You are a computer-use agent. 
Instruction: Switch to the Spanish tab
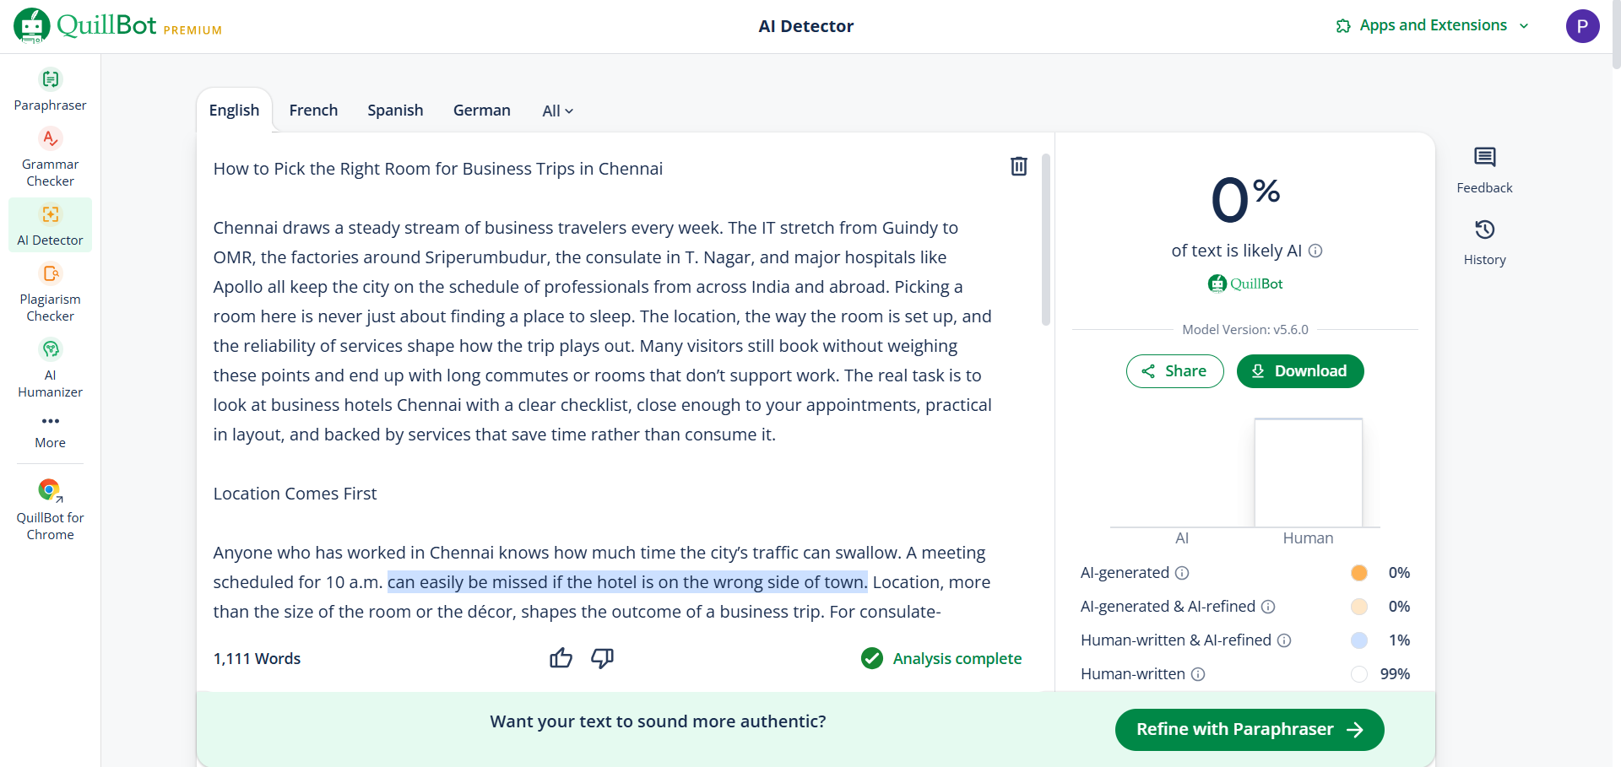tap(395, 111)
